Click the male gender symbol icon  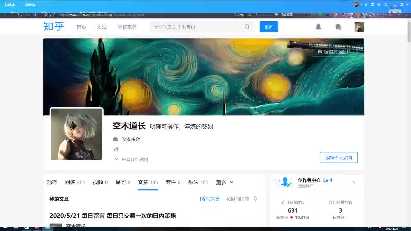coord(116,150)
